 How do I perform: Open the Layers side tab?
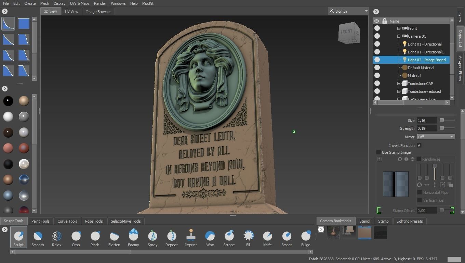coord(460,16)
